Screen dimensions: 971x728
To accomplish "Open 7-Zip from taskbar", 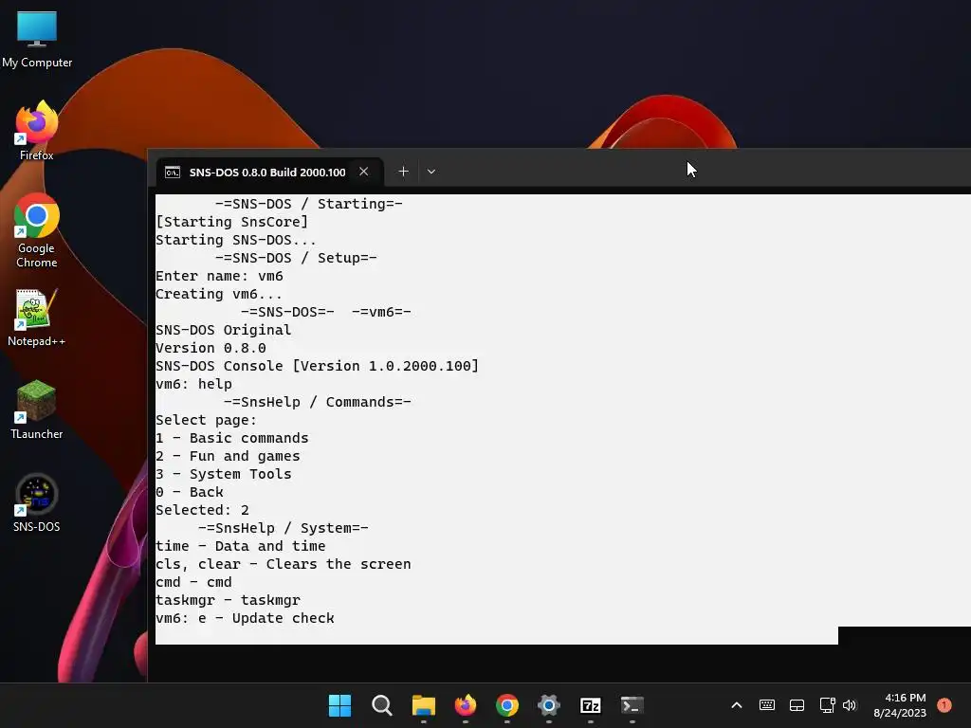I will [591, 705].
